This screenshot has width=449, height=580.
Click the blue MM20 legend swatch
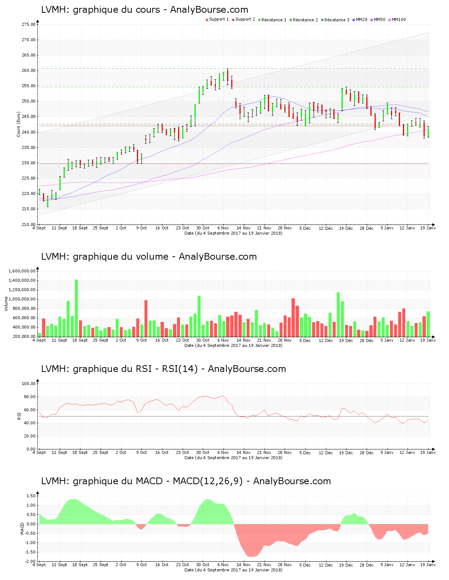pos(354,20)
